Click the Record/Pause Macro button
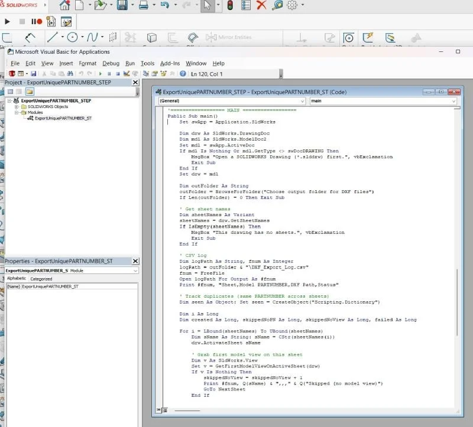 [x=37, y=21]
